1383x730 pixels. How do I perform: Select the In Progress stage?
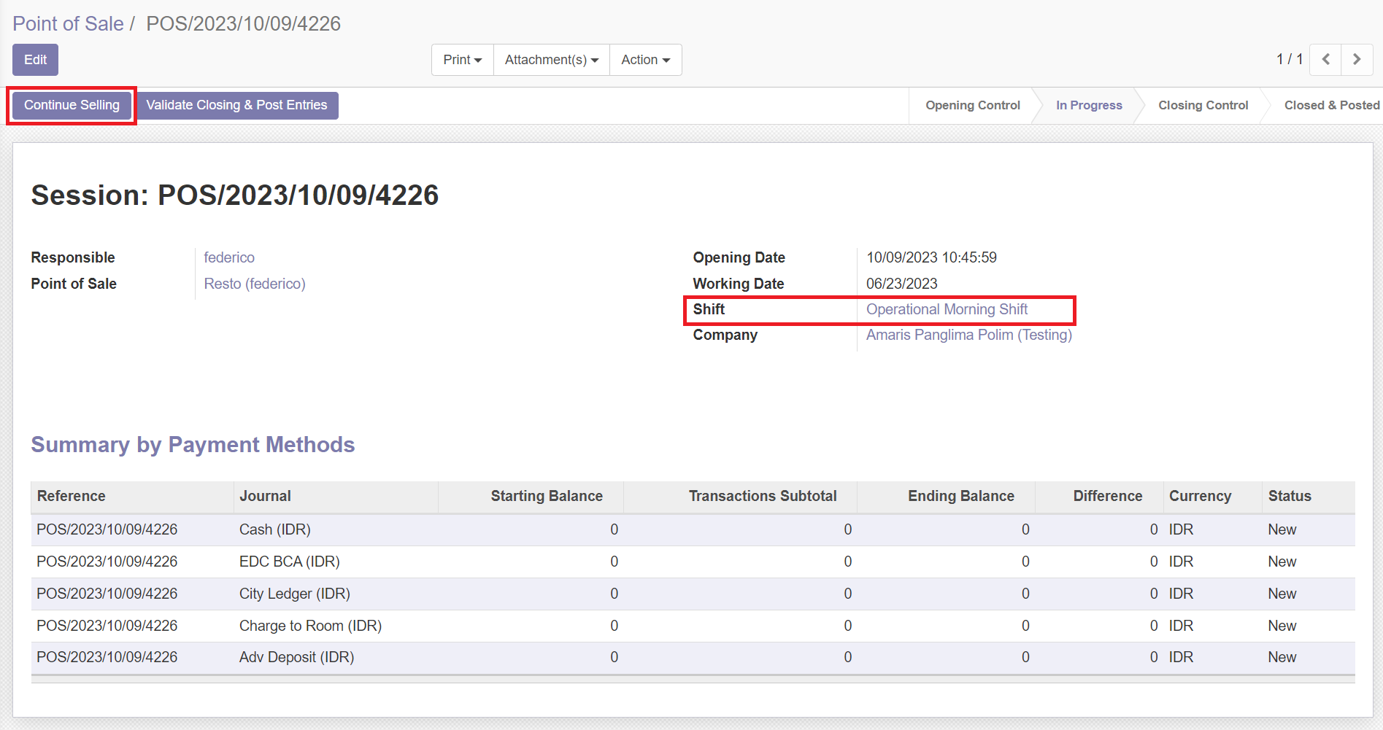click(x=1089, y=105)
